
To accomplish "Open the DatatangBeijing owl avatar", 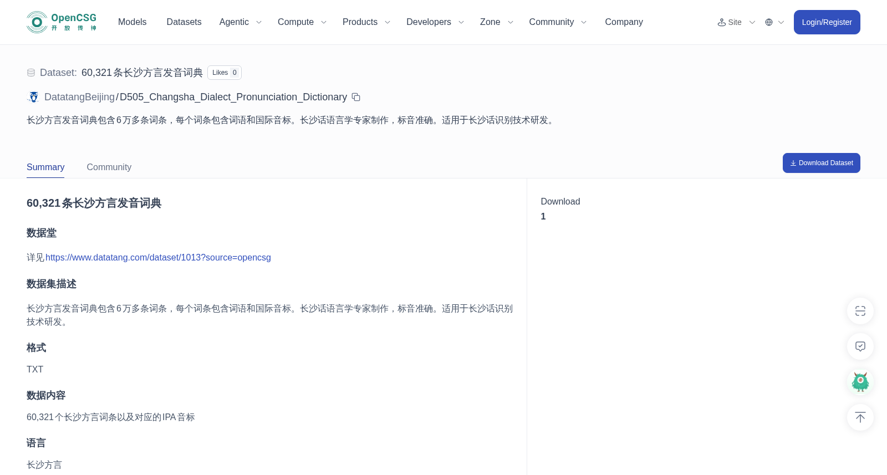I will [x=33, y=97].
